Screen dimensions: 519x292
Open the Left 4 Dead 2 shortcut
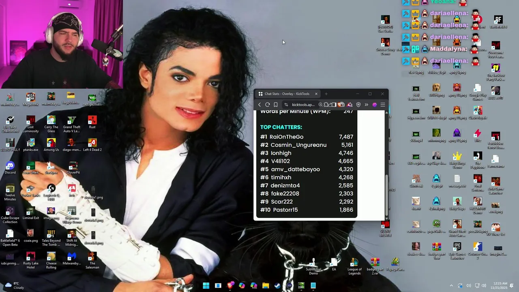coord(92,145)
